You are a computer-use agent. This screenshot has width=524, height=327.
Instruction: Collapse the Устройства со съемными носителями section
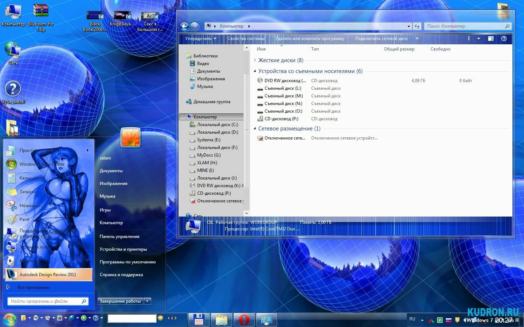(x=255, y=71)
